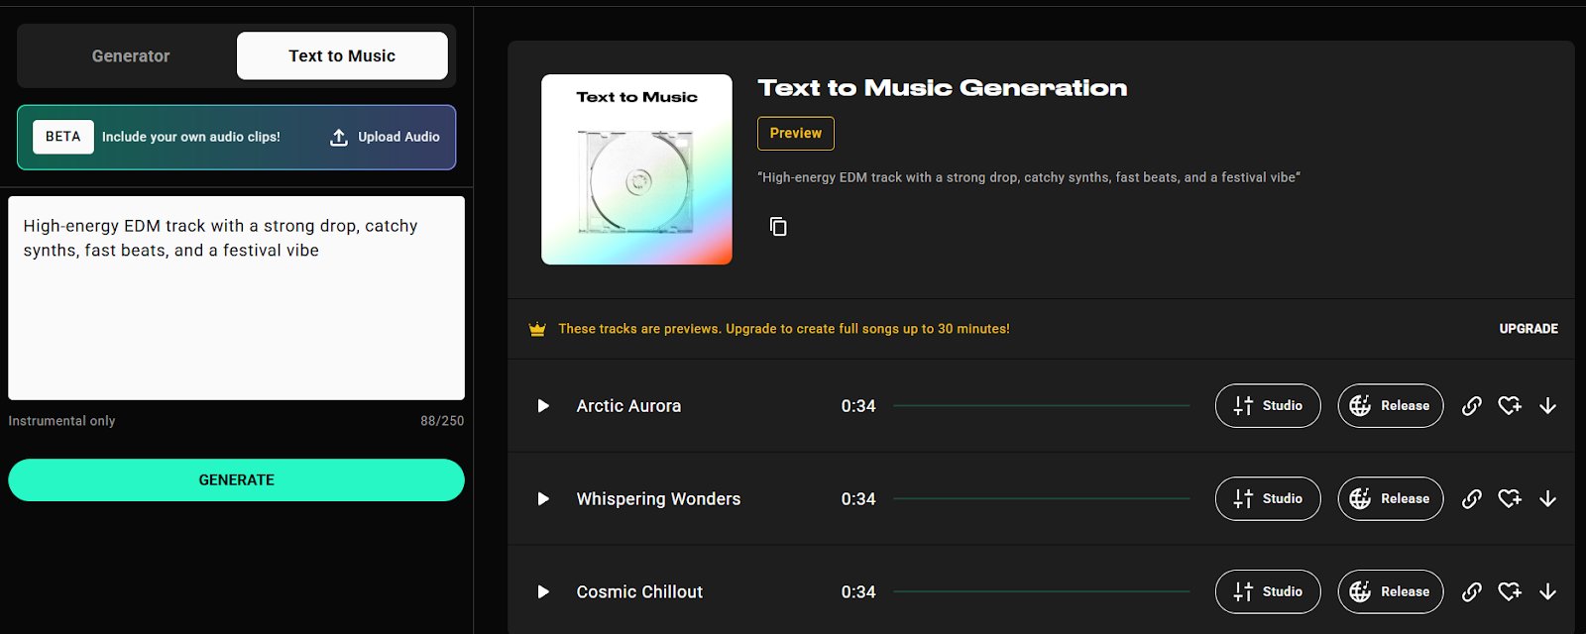Seek within Arctic Aurora progress bar
This screenshot has width=1586, height=634.
tap(1041, 406)
